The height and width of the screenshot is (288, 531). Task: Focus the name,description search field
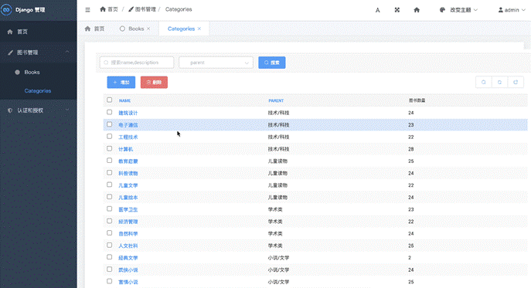click(137, 63)
